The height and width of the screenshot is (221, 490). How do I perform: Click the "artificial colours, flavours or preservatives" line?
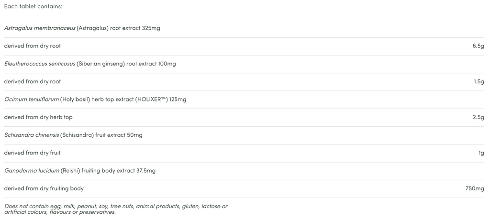click(x=60, y=212)
